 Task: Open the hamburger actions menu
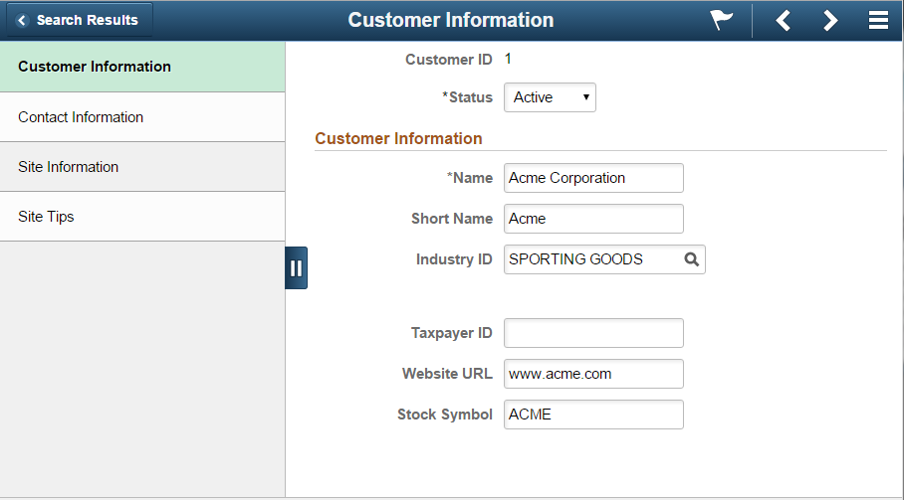[878, 20]
